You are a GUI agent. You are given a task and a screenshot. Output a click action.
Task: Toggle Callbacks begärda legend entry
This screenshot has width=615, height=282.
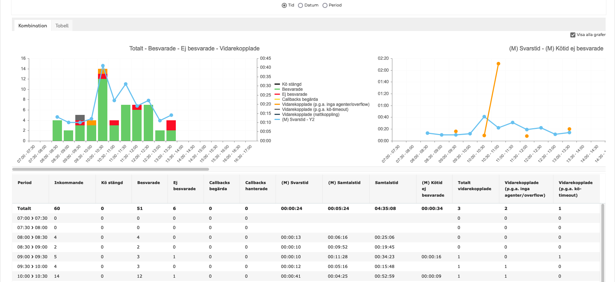[300, 99]
